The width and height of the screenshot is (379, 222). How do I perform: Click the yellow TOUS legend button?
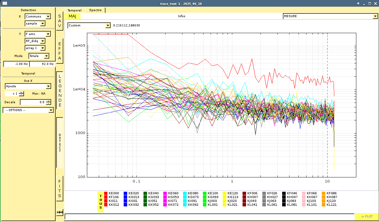point(101,201)
